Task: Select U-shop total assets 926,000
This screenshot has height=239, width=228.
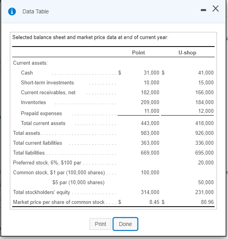Action: click(204, 133)
